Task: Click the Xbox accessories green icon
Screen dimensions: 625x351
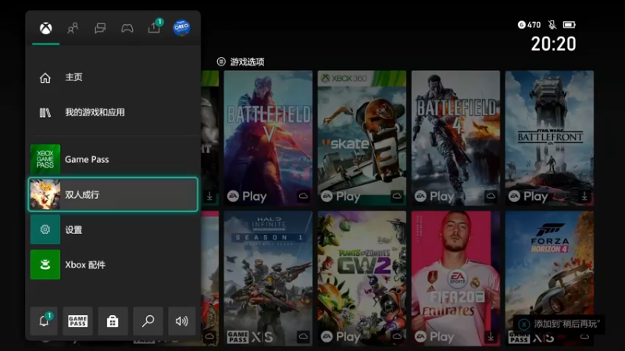Action: point(45,264)
